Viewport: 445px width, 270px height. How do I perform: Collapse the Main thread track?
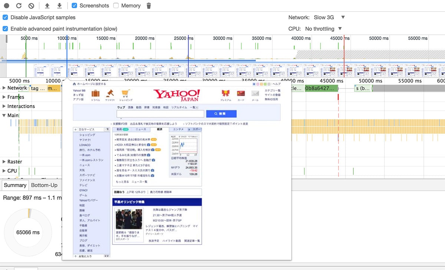4,116
